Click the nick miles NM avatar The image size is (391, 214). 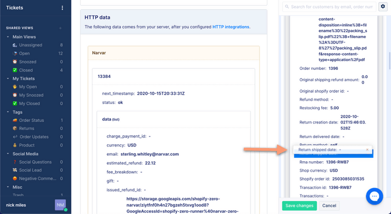60,205
